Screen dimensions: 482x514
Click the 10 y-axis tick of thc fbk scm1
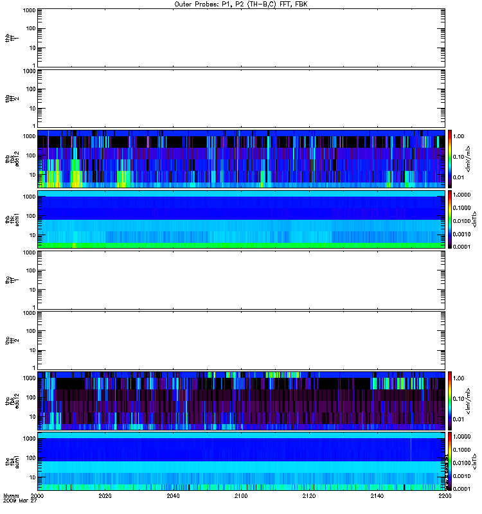point(33,477)
